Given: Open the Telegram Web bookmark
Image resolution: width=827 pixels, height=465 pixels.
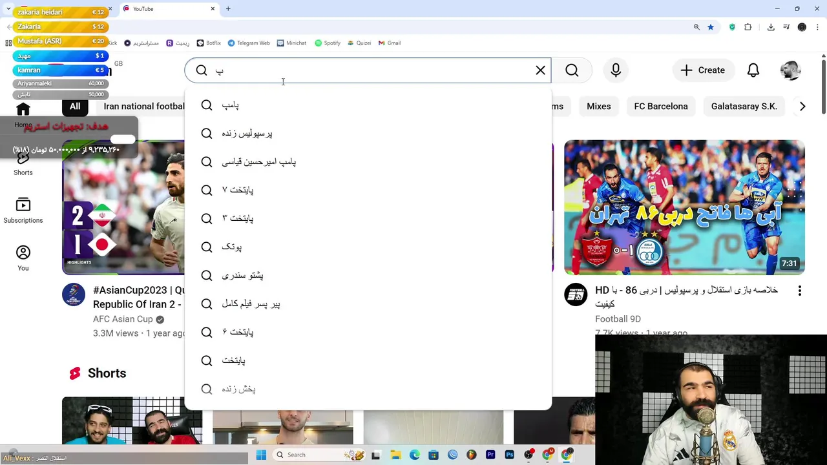Looking at the screenshot, I should 249,43.
